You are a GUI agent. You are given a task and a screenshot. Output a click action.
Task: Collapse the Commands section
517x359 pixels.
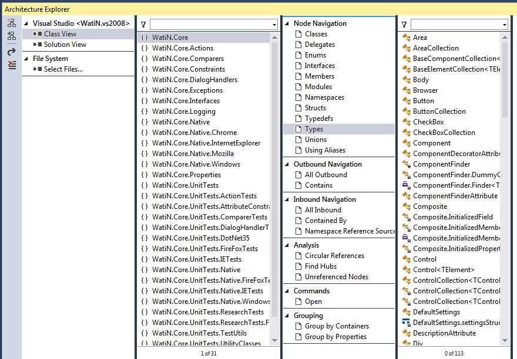pos(287,291)
